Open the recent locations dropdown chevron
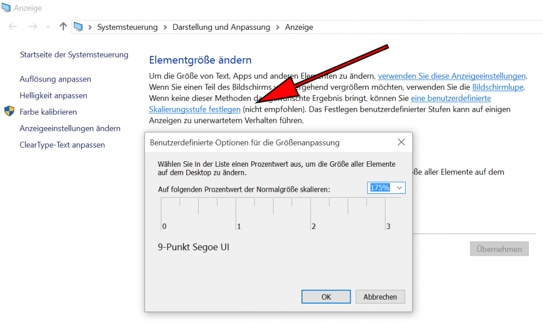543x328 pixels. coord(48,27)
